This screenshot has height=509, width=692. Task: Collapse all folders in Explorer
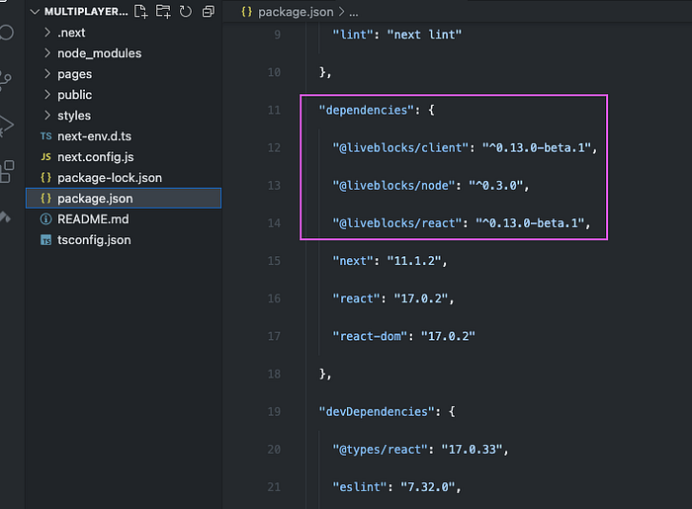(208, 12)
